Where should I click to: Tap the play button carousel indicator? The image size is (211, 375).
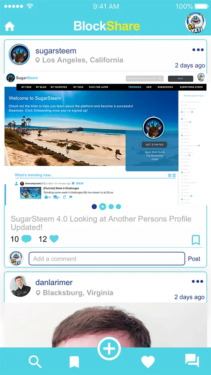pyautogui.click(x=103, y=206)
